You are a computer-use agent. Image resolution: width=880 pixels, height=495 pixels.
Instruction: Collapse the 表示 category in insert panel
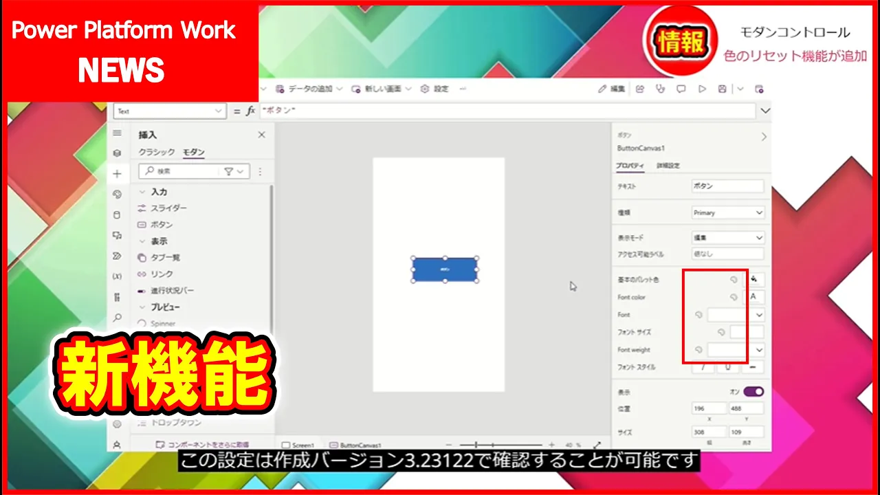(x=142, y=241)
